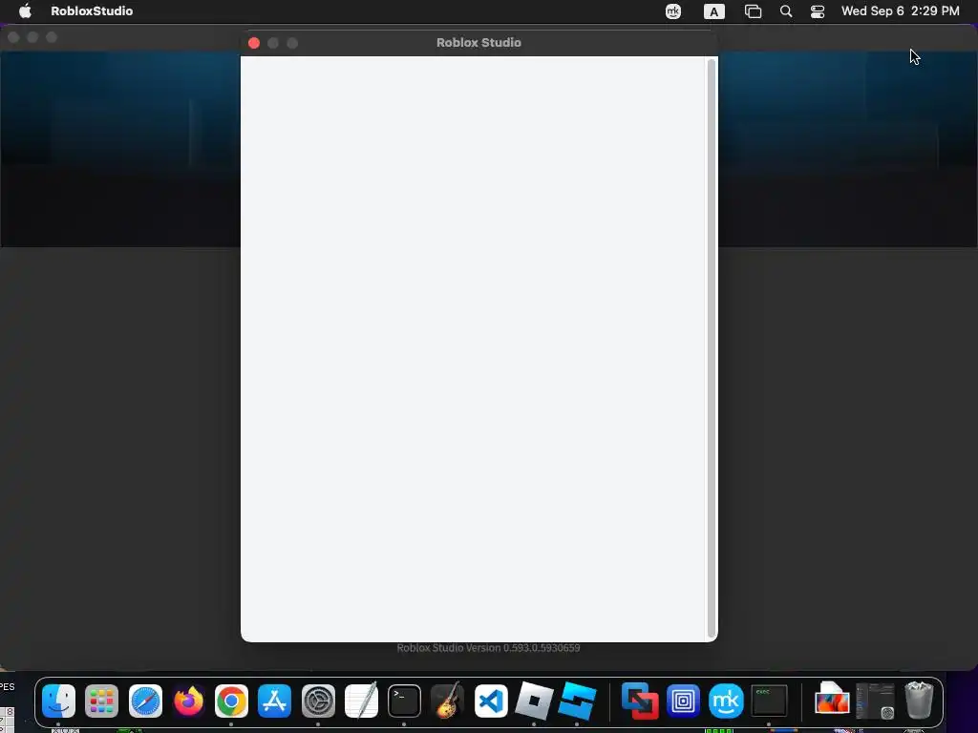Open Launchpad from the Dock

pos(101,701)
